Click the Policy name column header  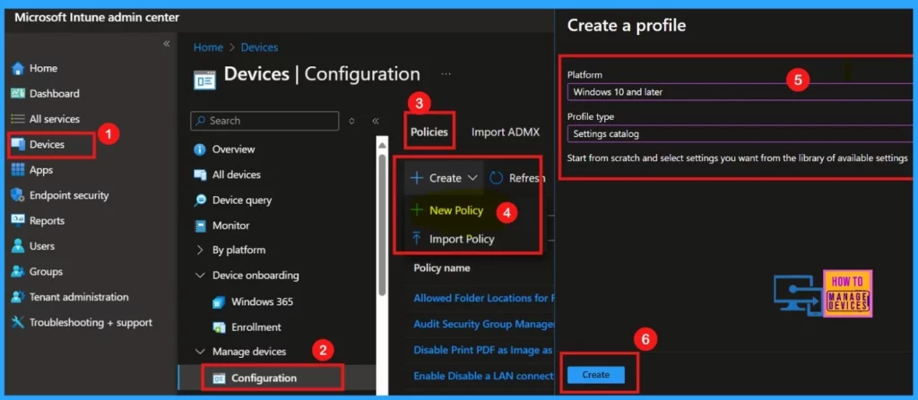tap(442, 268)
